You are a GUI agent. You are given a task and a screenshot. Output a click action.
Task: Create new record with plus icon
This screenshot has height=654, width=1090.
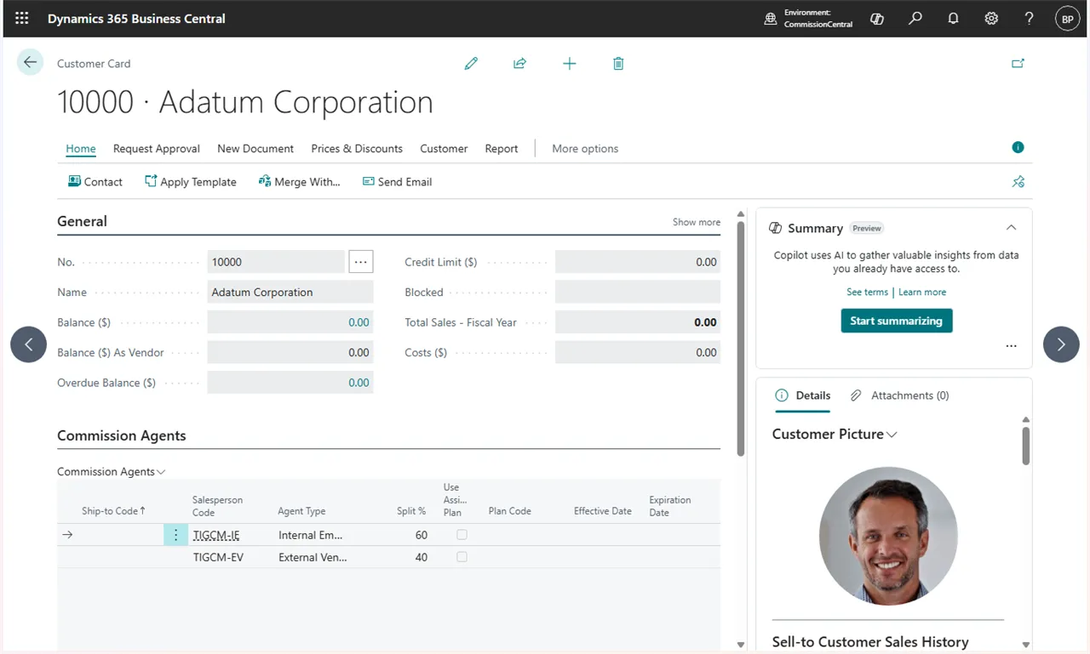tap(570, 64)
